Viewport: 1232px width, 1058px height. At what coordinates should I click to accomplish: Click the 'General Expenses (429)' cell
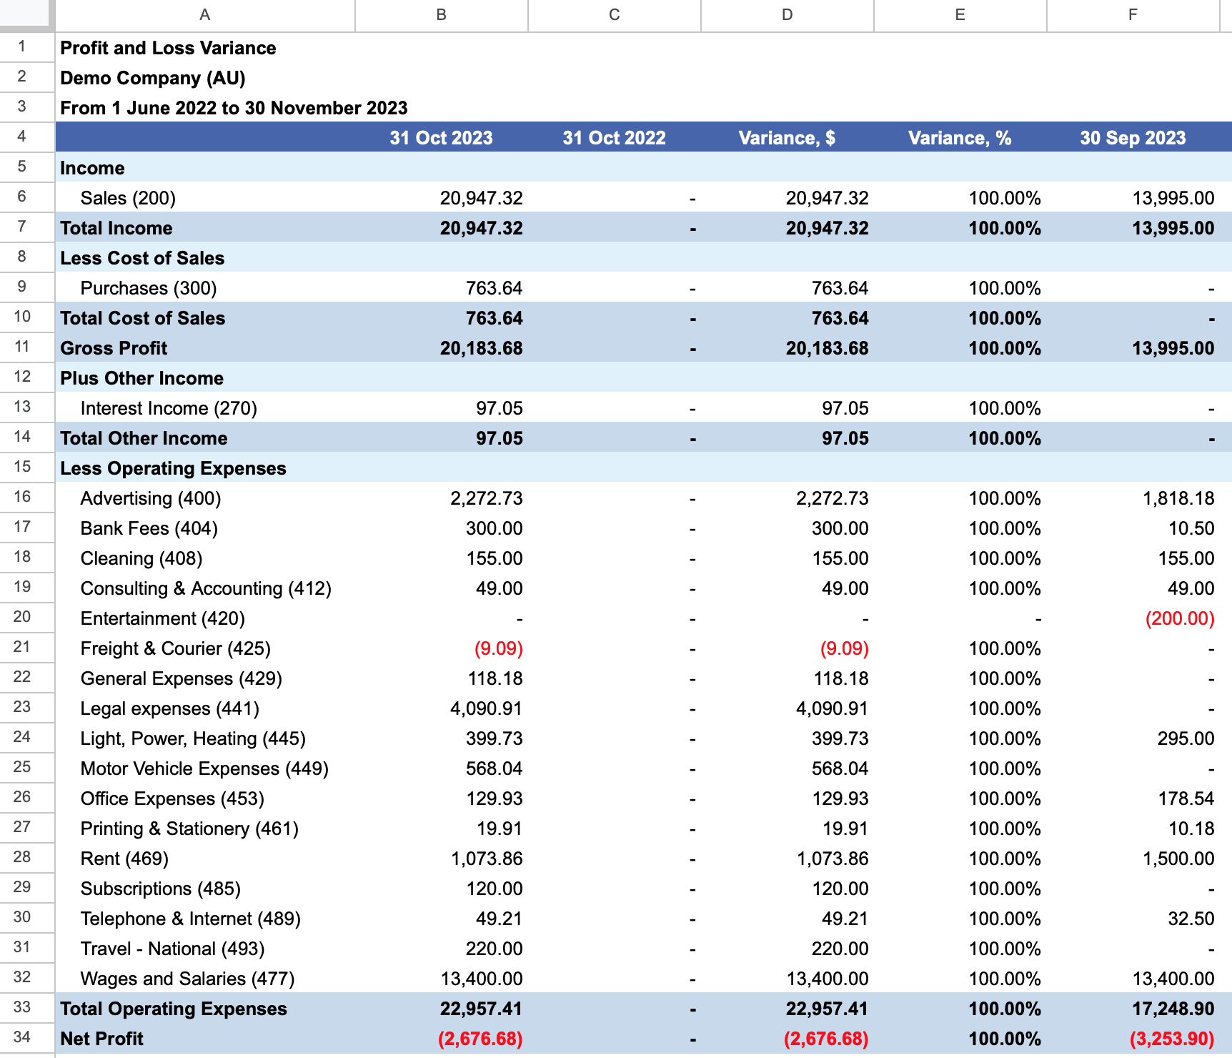pos(205,678)
